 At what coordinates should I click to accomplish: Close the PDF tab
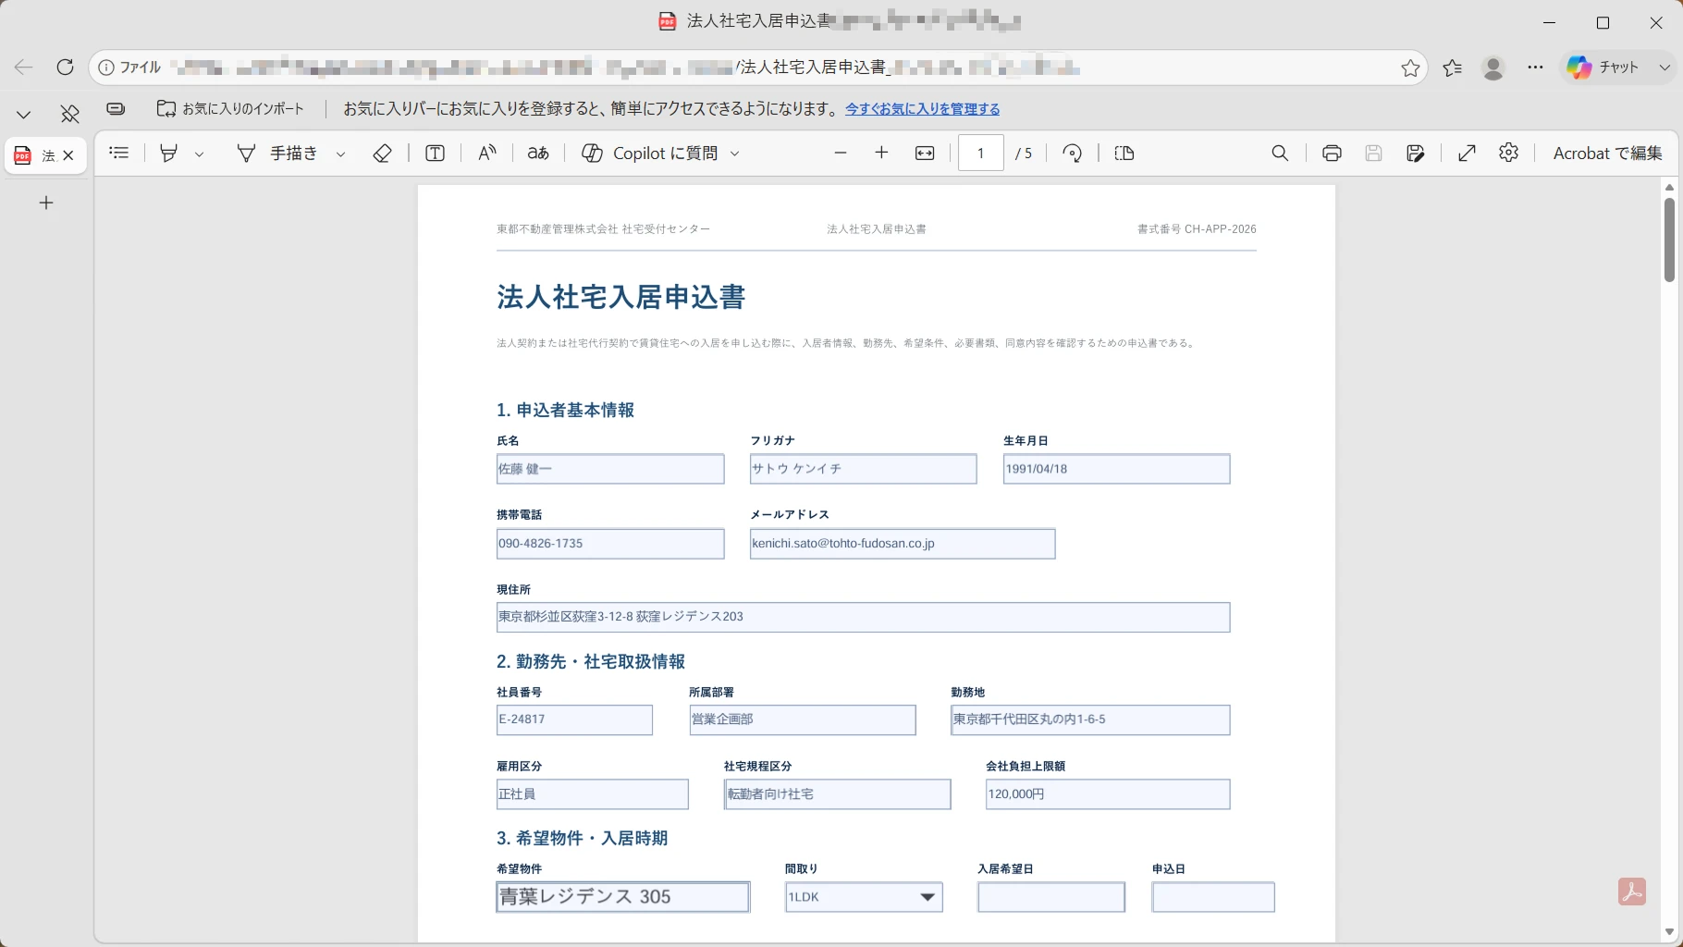click(x=68, y=155)
